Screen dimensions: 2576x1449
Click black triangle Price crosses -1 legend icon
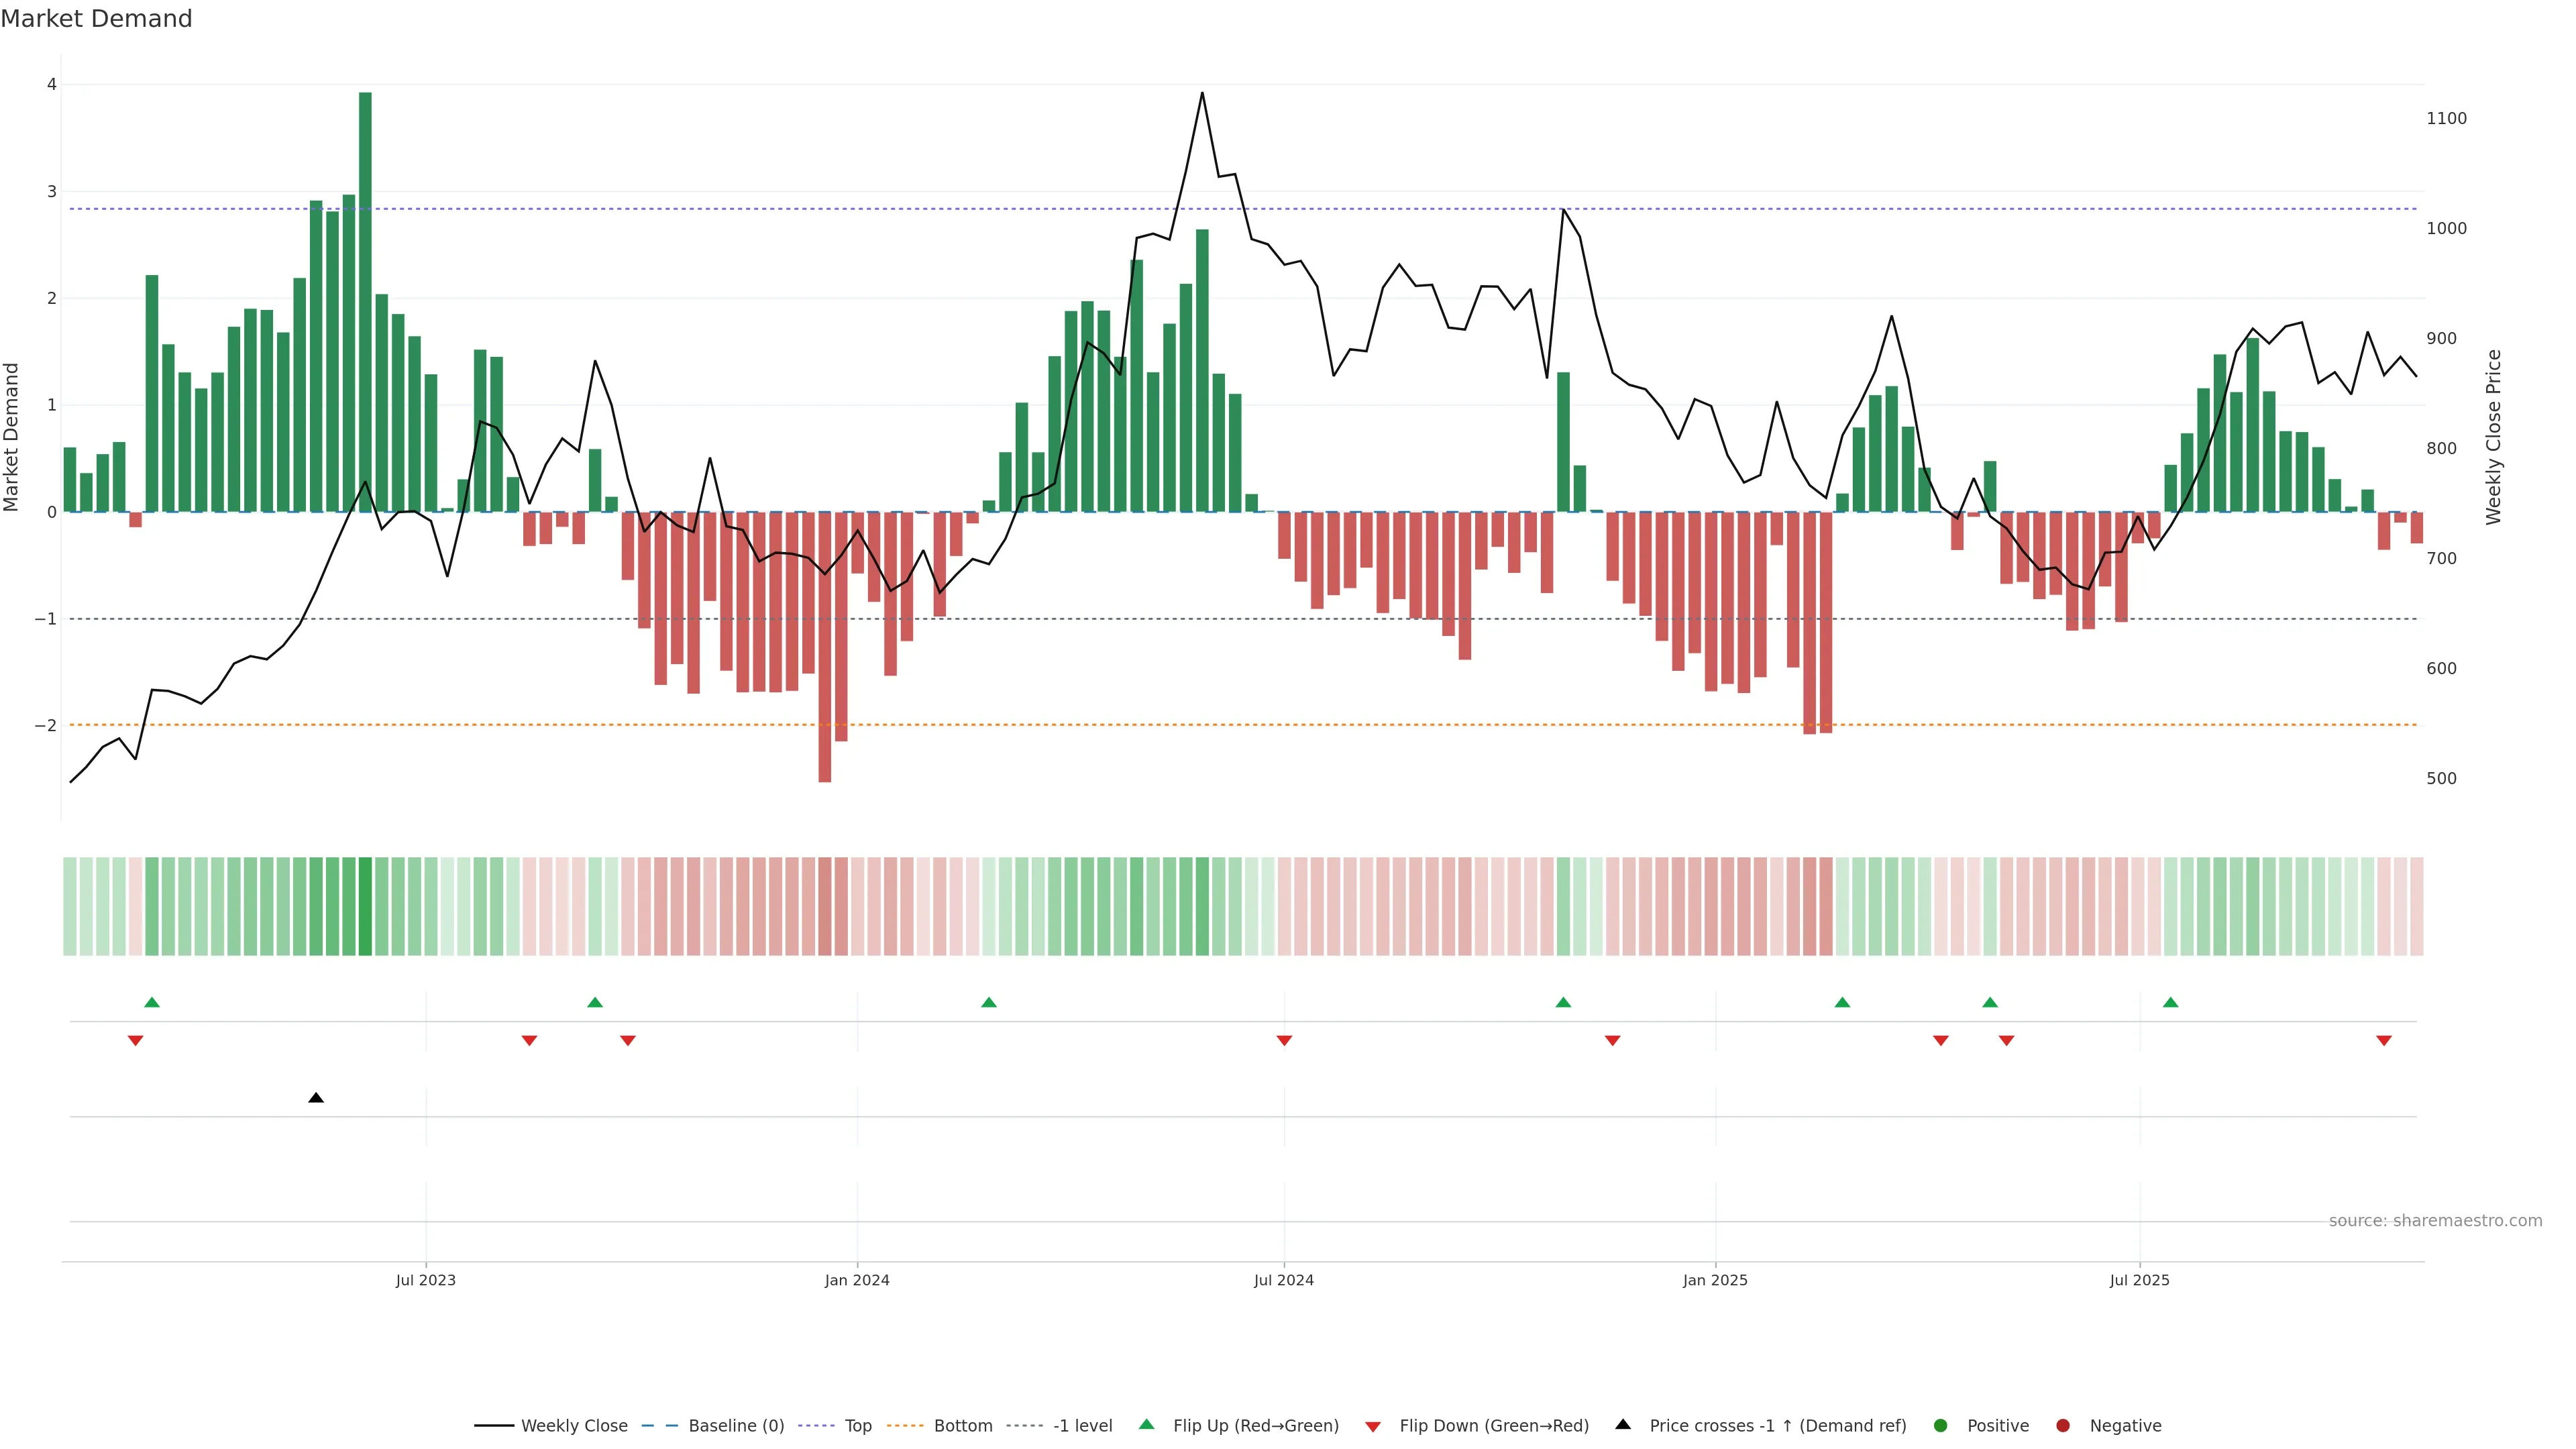coord(1623,1425)
